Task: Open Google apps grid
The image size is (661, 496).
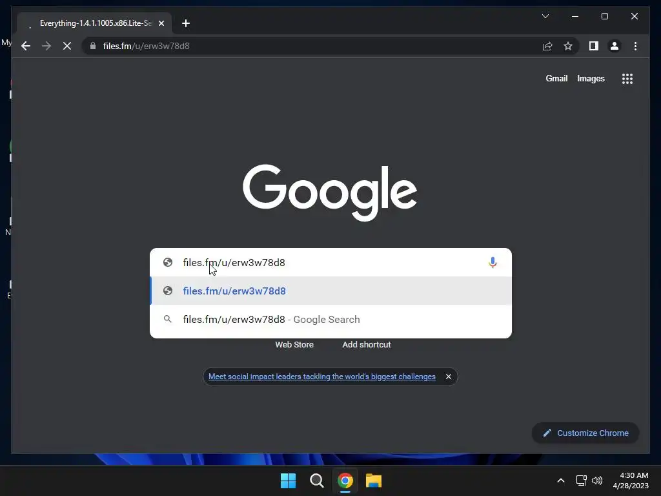Action: (627, 78)
